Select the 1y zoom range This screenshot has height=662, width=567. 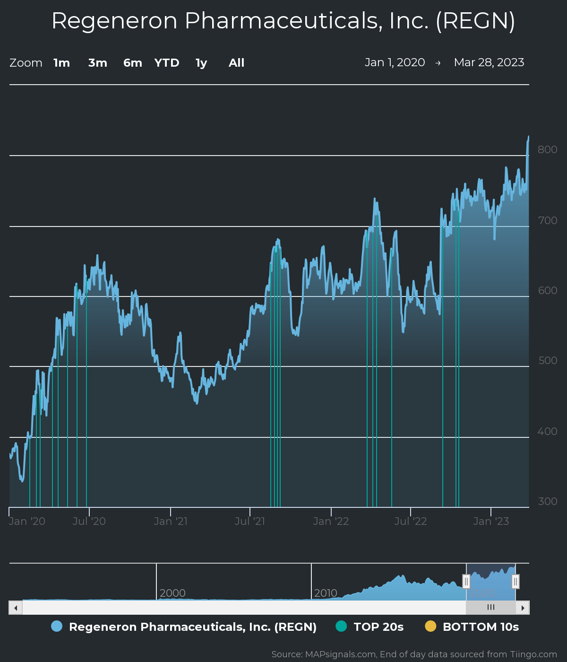201,63
